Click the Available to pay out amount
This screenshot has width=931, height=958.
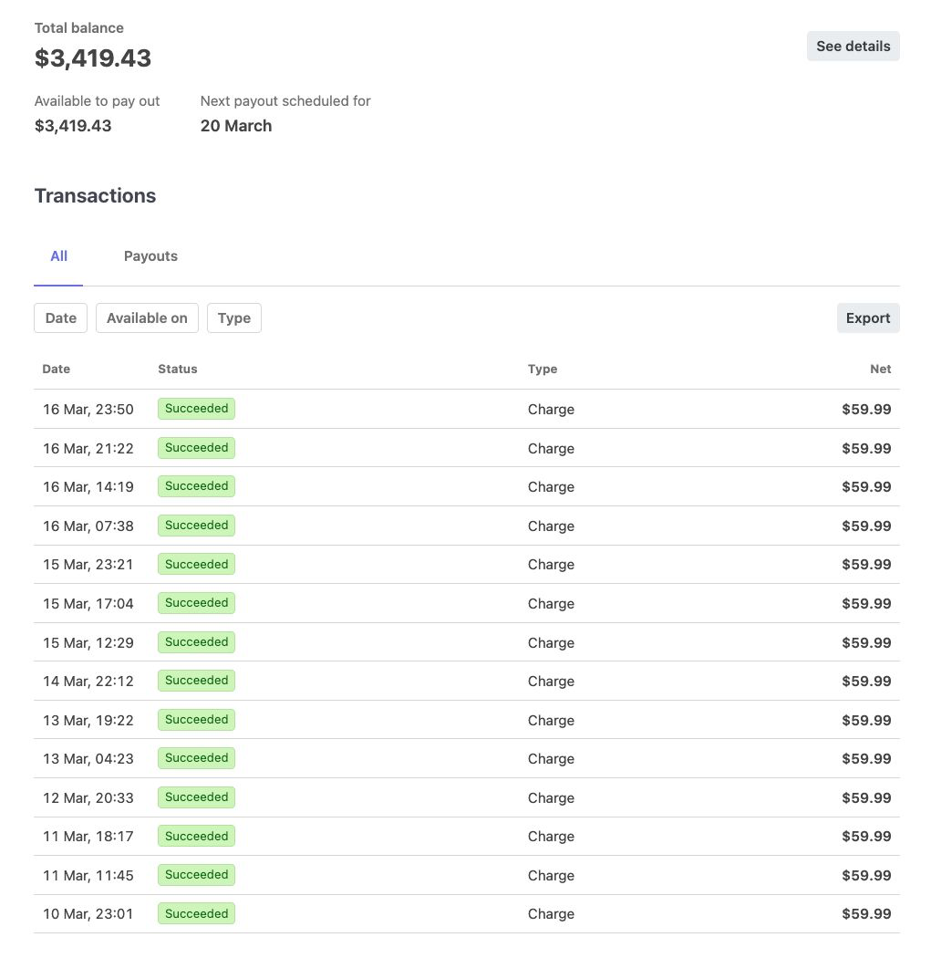pos(73,125)
